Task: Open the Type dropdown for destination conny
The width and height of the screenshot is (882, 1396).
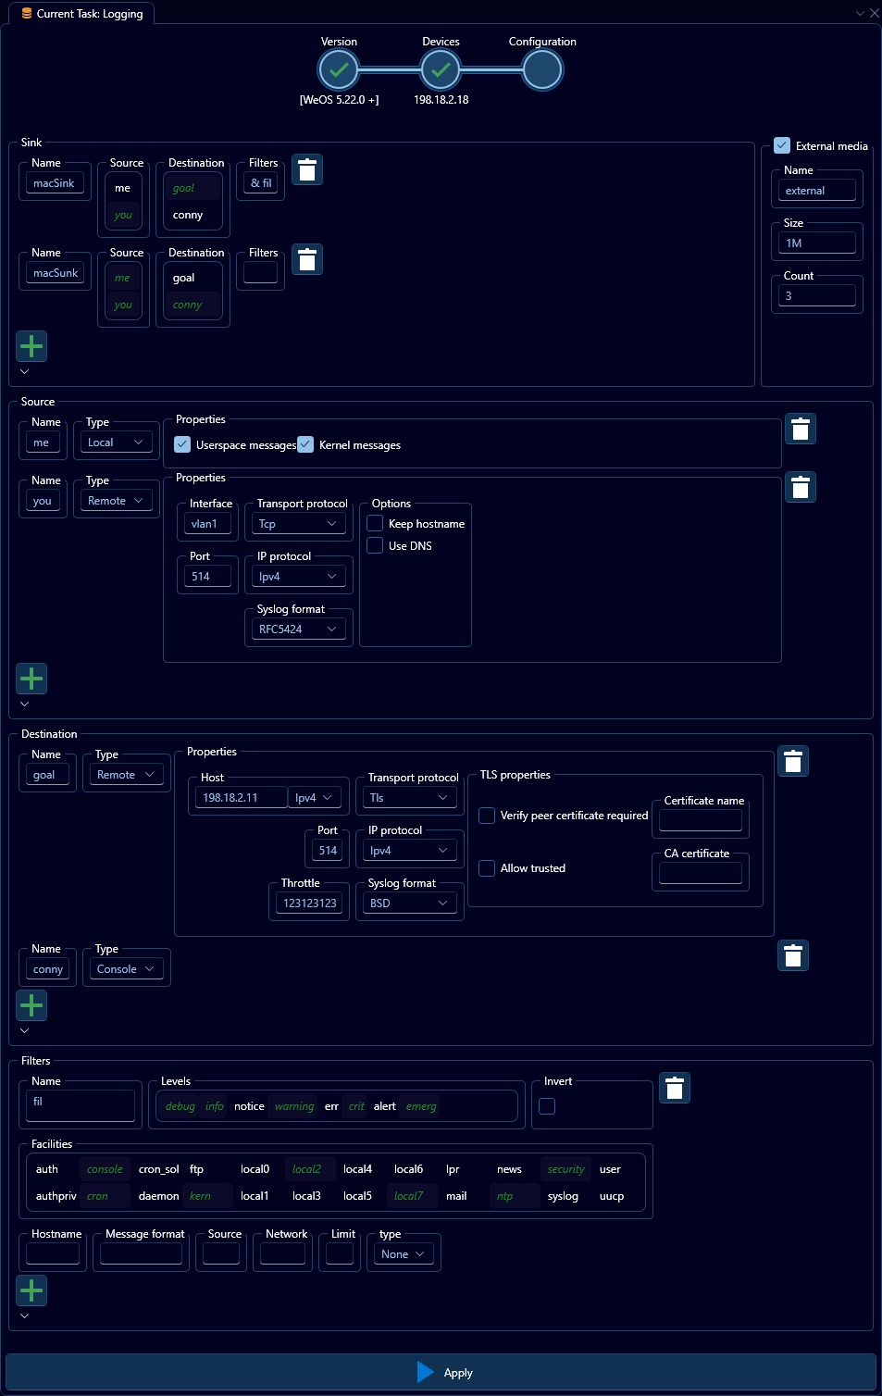Action: [126, 967]
